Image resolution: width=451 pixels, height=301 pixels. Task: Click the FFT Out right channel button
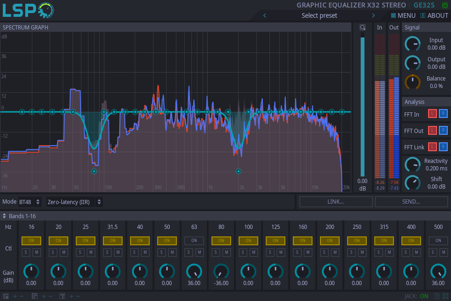tap(443, 131)
